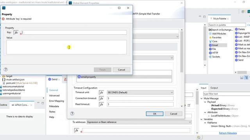Viewport: 250px width, 140px height.
Task: Select the Send email operation
Action: [x=239, y=60]
